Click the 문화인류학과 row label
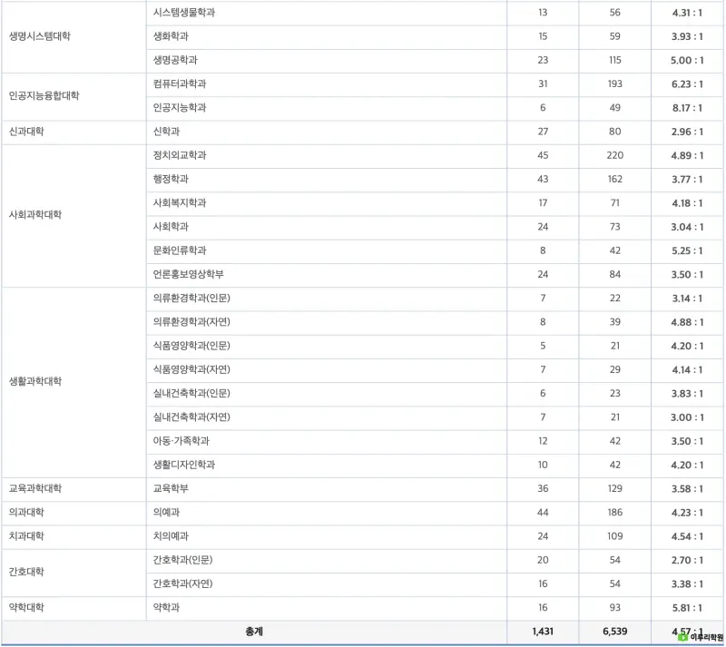Viewport: 726px width, 647px height. [180, 250]
